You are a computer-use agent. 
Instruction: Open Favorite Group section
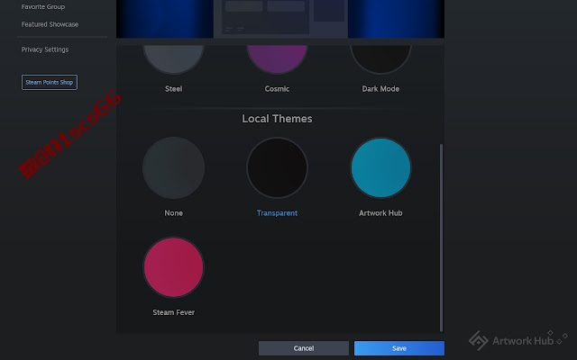pos(43,6)
